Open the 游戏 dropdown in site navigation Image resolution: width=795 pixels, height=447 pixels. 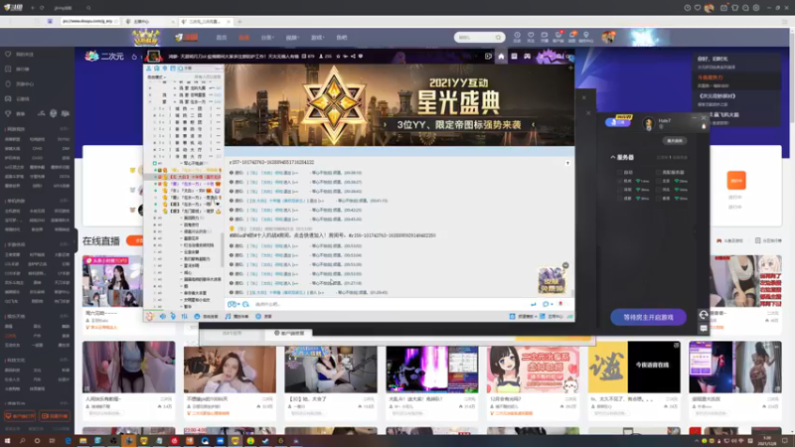(x=317, y=38)
